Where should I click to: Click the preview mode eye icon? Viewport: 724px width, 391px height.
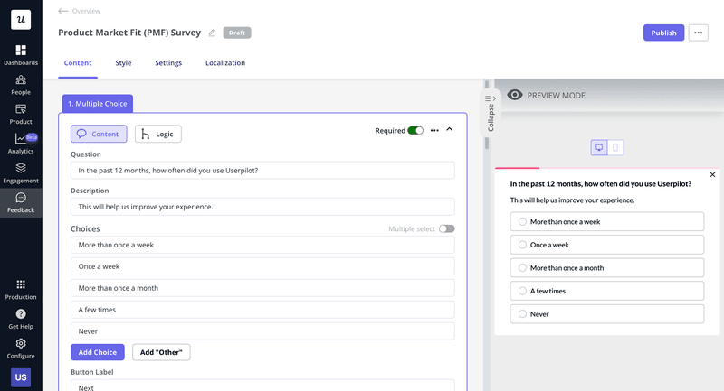pyautogui.click(x=515, y=95)
